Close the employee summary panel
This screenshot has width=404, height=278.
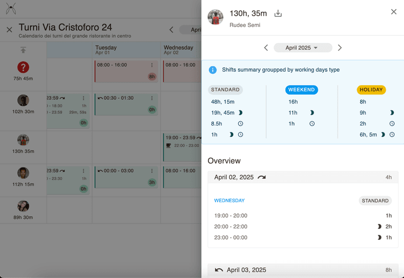[394, 12]
